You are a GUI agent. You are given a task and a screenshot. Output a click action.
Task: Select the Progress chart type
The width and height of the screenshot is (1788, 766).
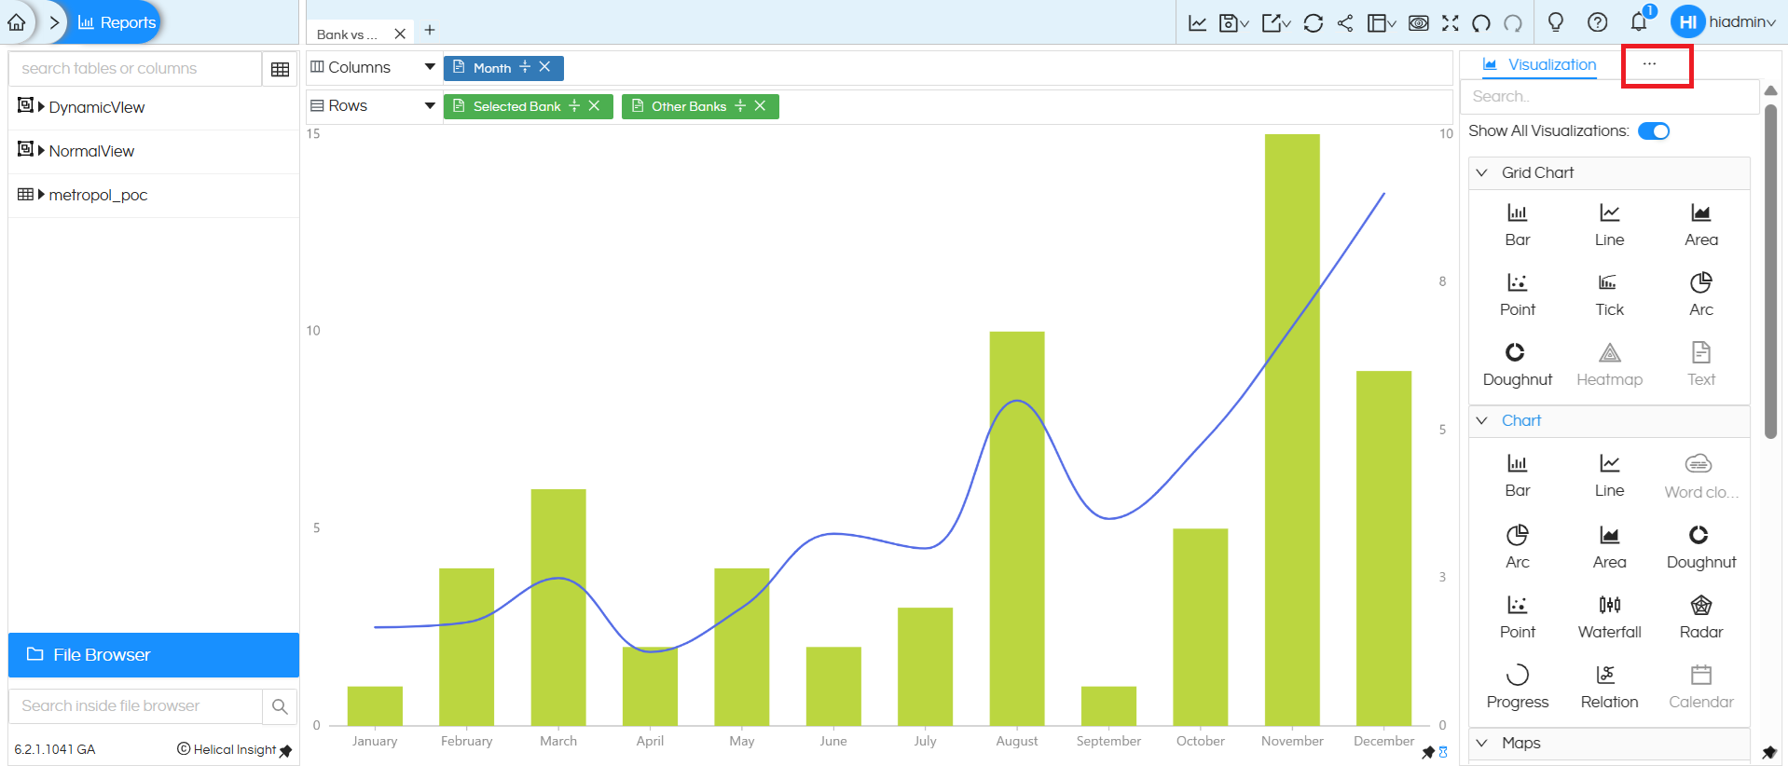[x=1518, y=687]
